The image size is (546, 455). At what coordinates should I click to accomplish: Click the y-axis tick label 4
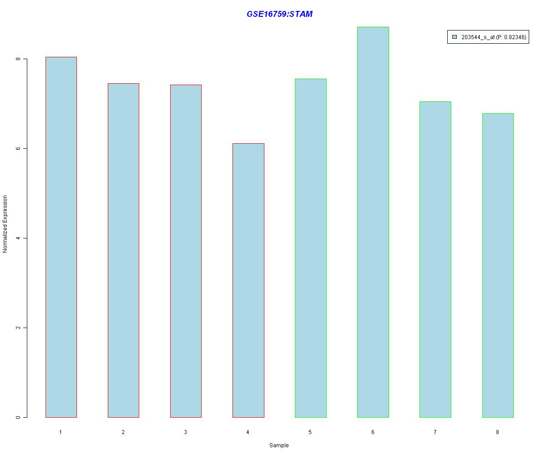click(x=18, y=238)
